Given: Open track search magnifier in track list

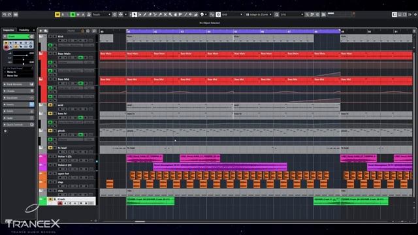Looking at the screenshot, I should coord(94,31).
